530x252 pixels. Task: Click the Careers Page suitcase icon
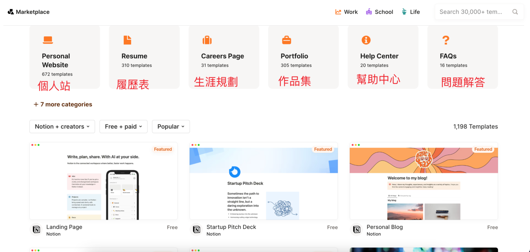point(207,40)
